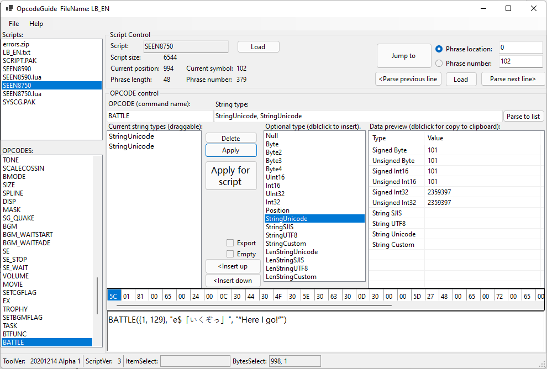Select LB_EN.txt in the Scripts list
547x369 pixels.
coord(51,52)
